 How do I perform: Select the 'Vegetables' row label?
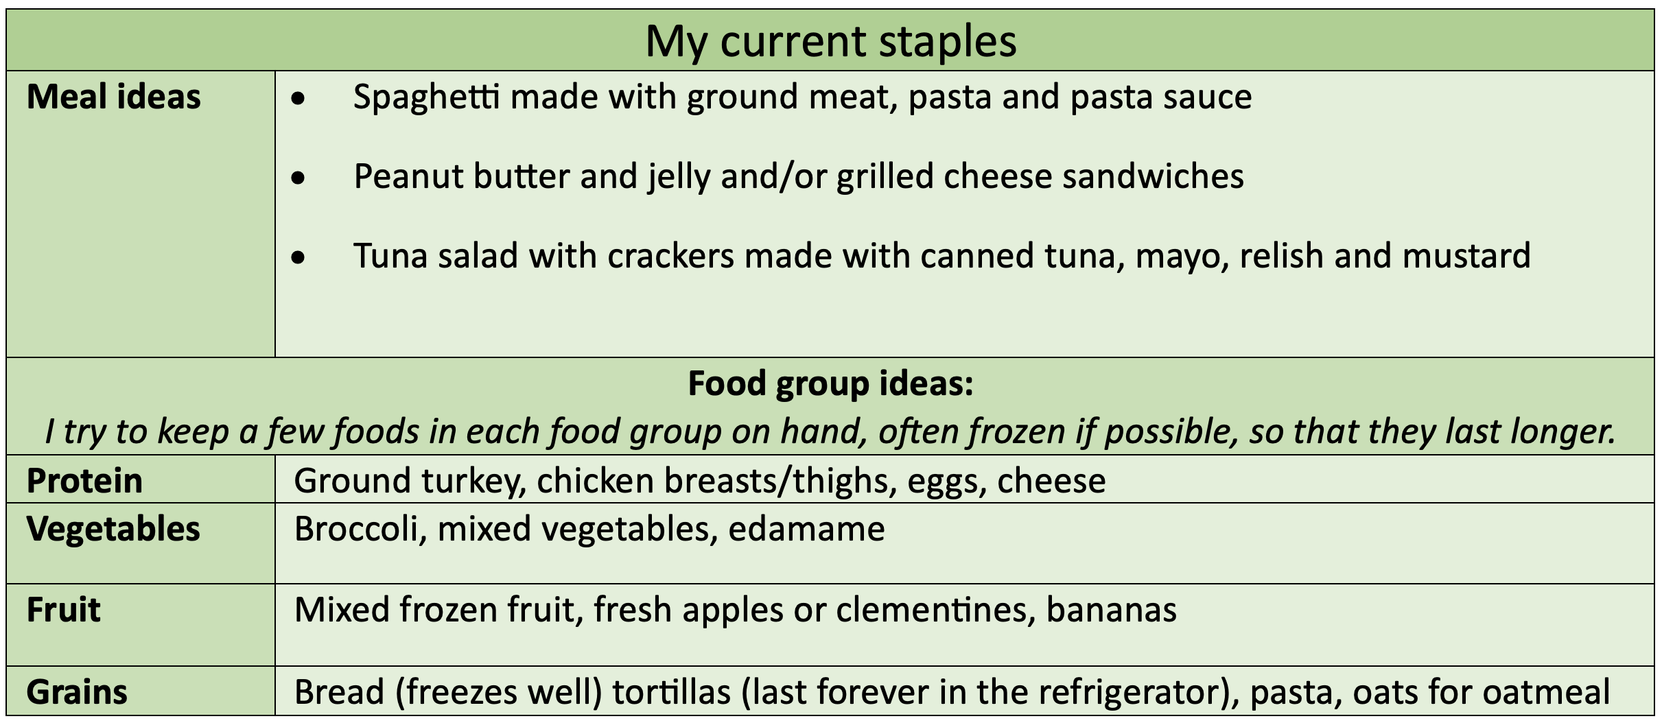tap(113, 529)
